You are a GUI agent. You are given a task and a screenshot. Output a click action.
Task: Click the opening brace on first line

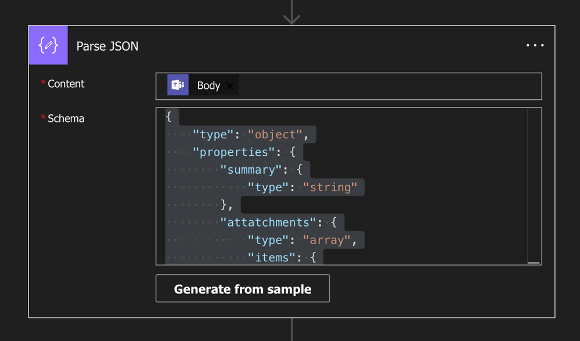[169, 117]
